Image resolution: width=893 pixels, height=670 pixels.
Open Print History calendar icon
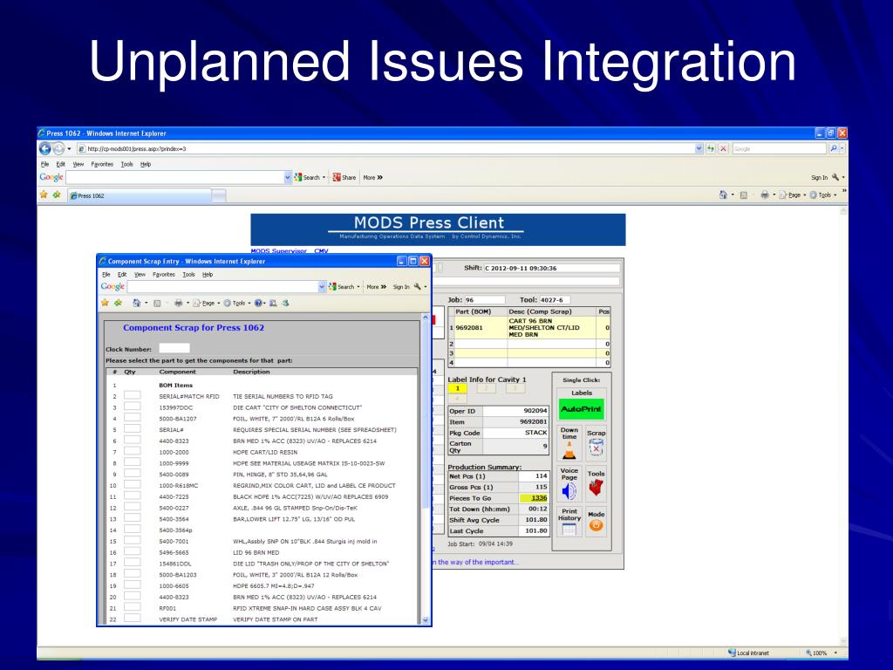[569, 530]
